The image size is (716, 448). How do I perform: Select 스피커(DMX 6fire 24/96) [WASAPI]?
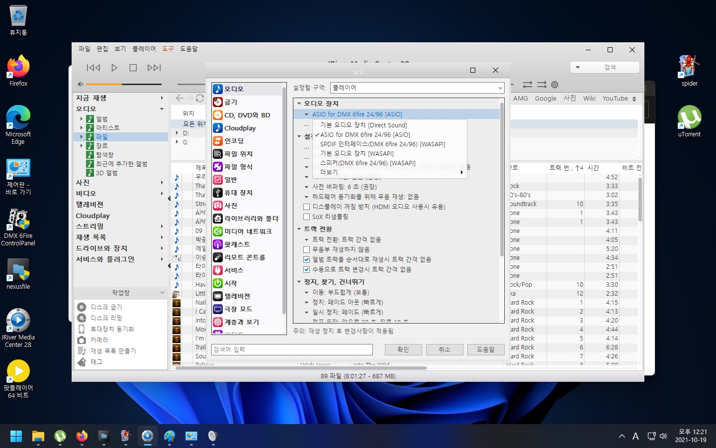point(390,163)
